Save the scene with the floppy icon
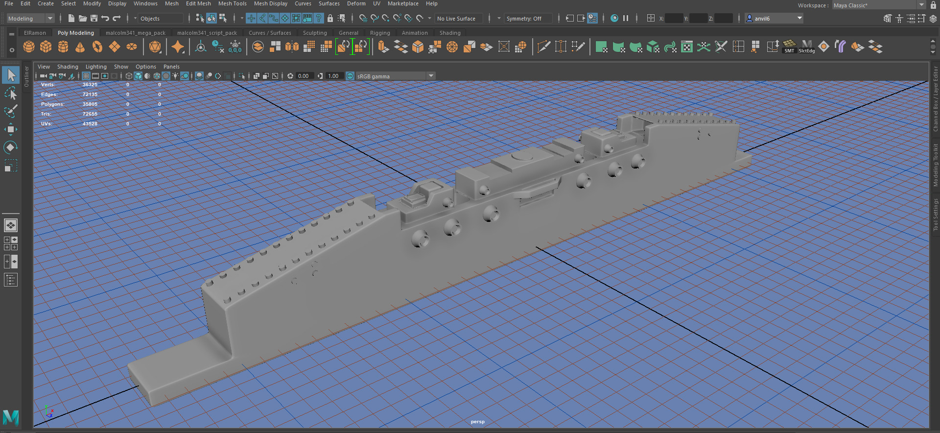This screenshot has height=433, width=940. click(x=94, y=18)
